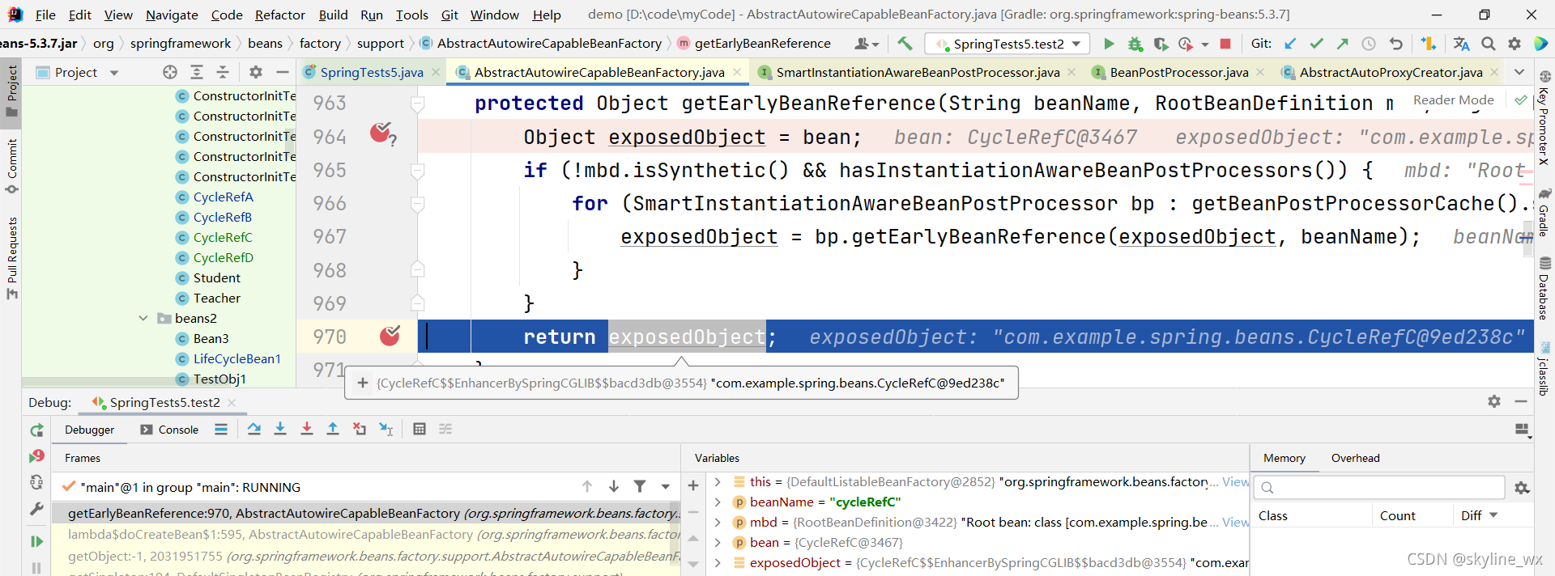Viewport: 1555px width, 576px height.
Task: Open Database tool window sidebar button
Action: click(1544, 288)
